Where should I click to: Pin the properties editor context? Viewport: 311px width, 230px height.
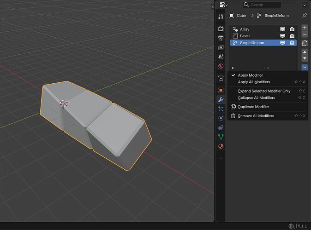tap(305, 16)
